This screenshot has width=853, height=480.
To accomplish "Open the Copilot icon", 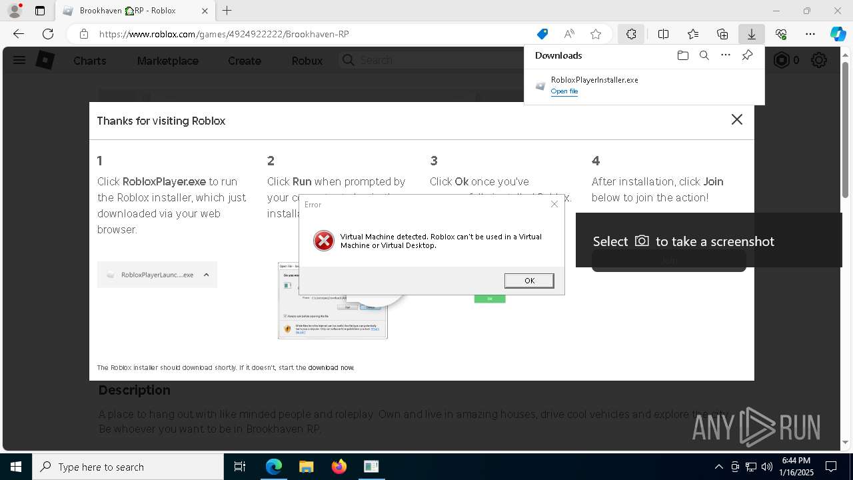I will (x=838, y=34).
